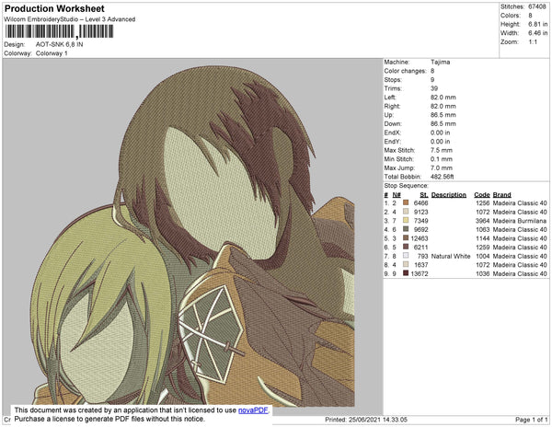Select color swatch for stop 3 code 3964
The image size is (552, 427).
406,220
